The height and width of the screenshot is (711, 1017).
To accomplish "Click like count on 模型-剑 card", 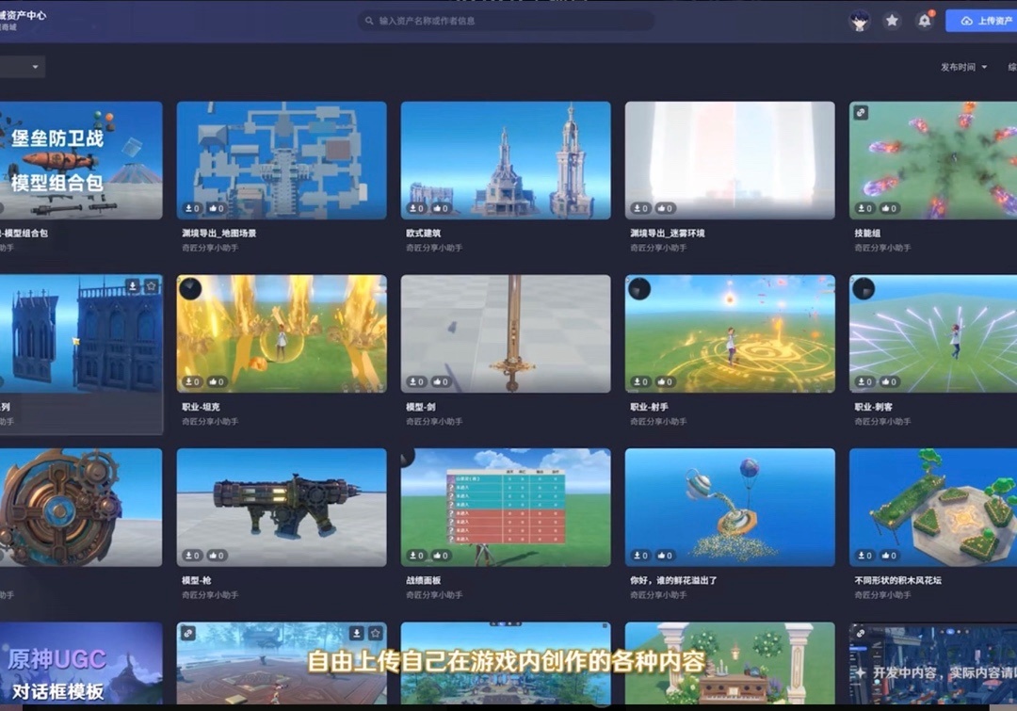I will pyautogui.click(x=441, y=382).
